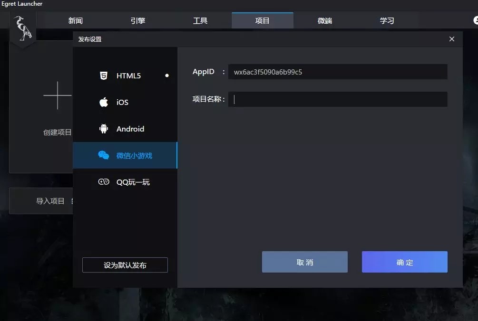Select Android publish platform
Viewport: 478px width, 321px height.
tap(125, 129)
